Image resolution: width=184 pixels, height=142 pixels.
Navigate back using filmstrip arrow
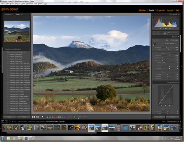coord(12,122)
